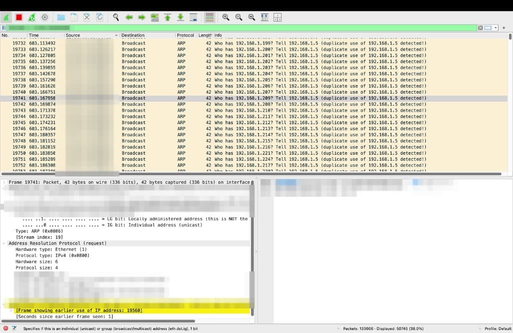Zoom in on packet text
The width and height of the screenshot is (513, 333).
point(226,18)
